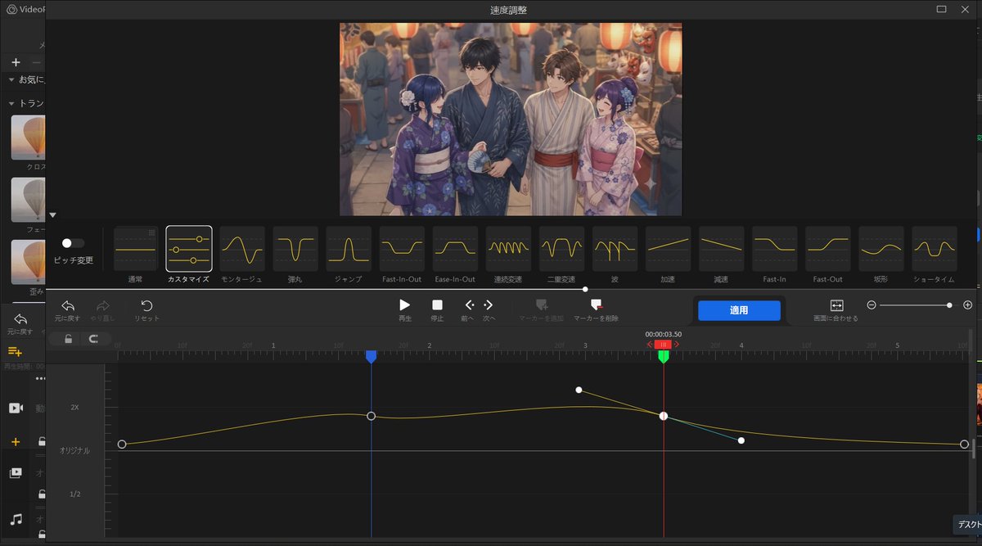Zoom in timeline with plus icon

click(x=968, y=305)
